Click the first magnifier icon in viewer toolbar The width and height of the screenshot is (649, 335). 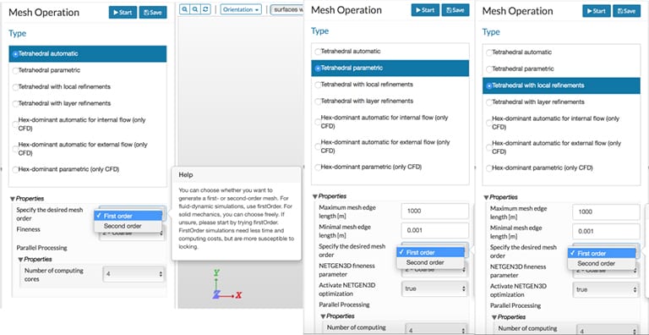[x=185, y=9]
